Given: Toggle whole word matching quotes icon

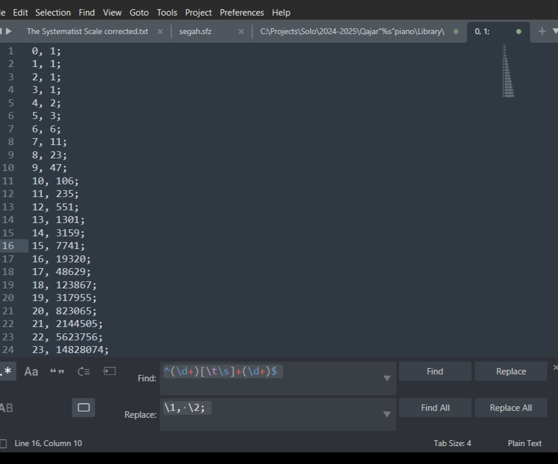Looking at the screenshot, I should coord(57,372).
